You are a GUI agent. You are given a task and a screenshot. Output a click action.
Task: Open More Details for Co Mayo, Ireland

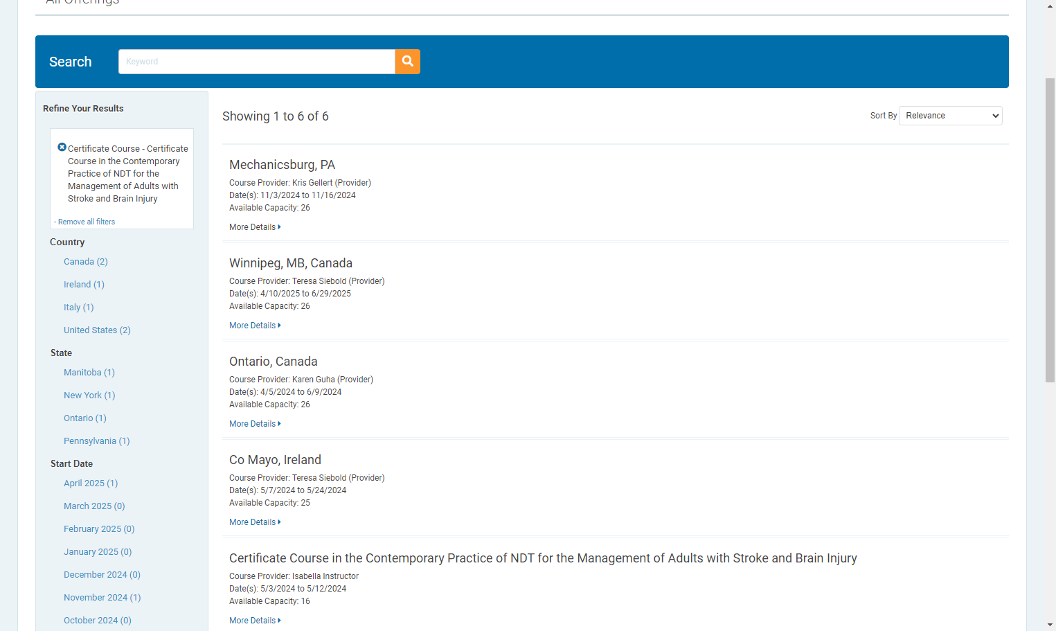pyautogui.click(x=255, y=522)
